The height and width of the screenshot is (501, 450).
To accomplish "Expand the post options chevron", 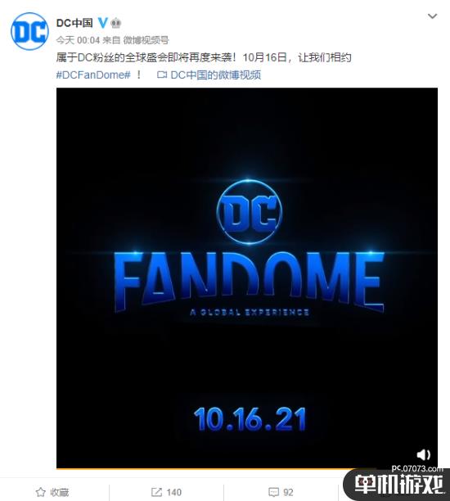I will point(432,16).
